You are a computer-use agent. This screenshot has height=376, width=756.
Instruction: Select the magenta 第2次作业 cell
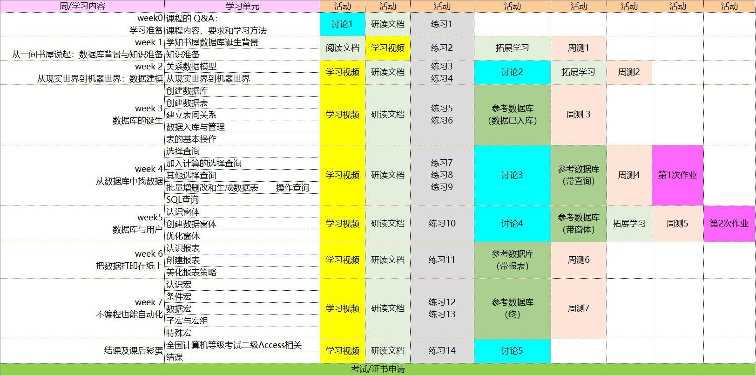729,224
